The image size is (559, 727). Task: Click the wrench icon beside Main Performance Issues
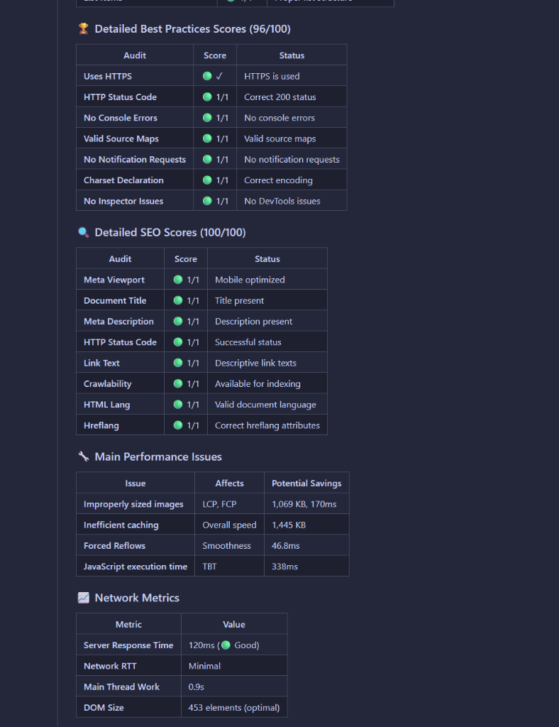click(x=84, y=457)
